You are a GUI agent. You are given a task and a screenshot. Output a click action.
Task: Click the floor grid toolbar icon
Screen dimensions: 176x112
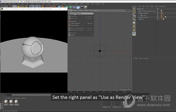[78, 7]
